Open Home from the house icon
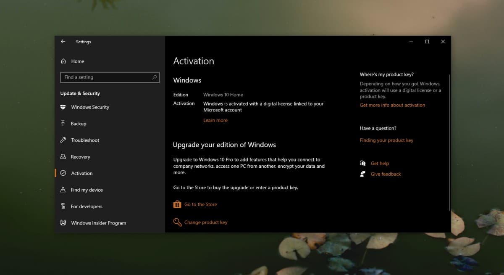Viewport: 504px width, 275px height. click(63, 61)
